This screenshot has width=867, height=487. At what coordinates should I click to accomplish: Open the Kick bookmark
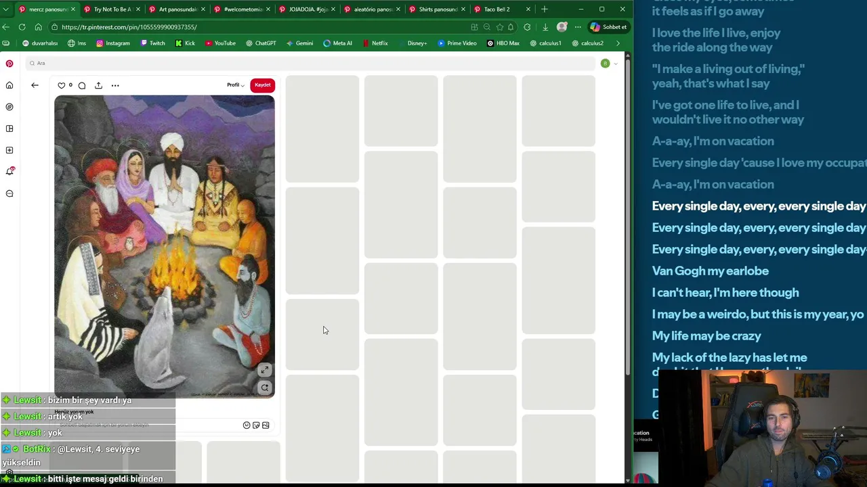coord(185,43)
